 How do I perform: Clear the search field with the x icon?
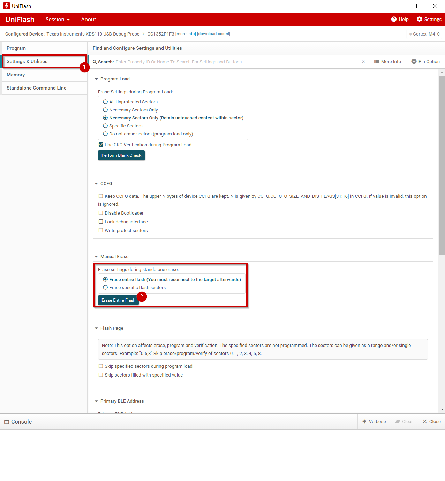(363, 62)
